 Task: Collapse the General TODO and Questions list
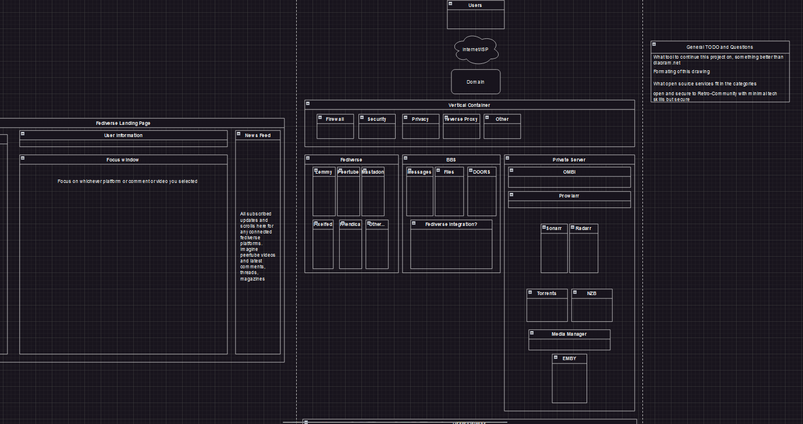coord(654,44)
